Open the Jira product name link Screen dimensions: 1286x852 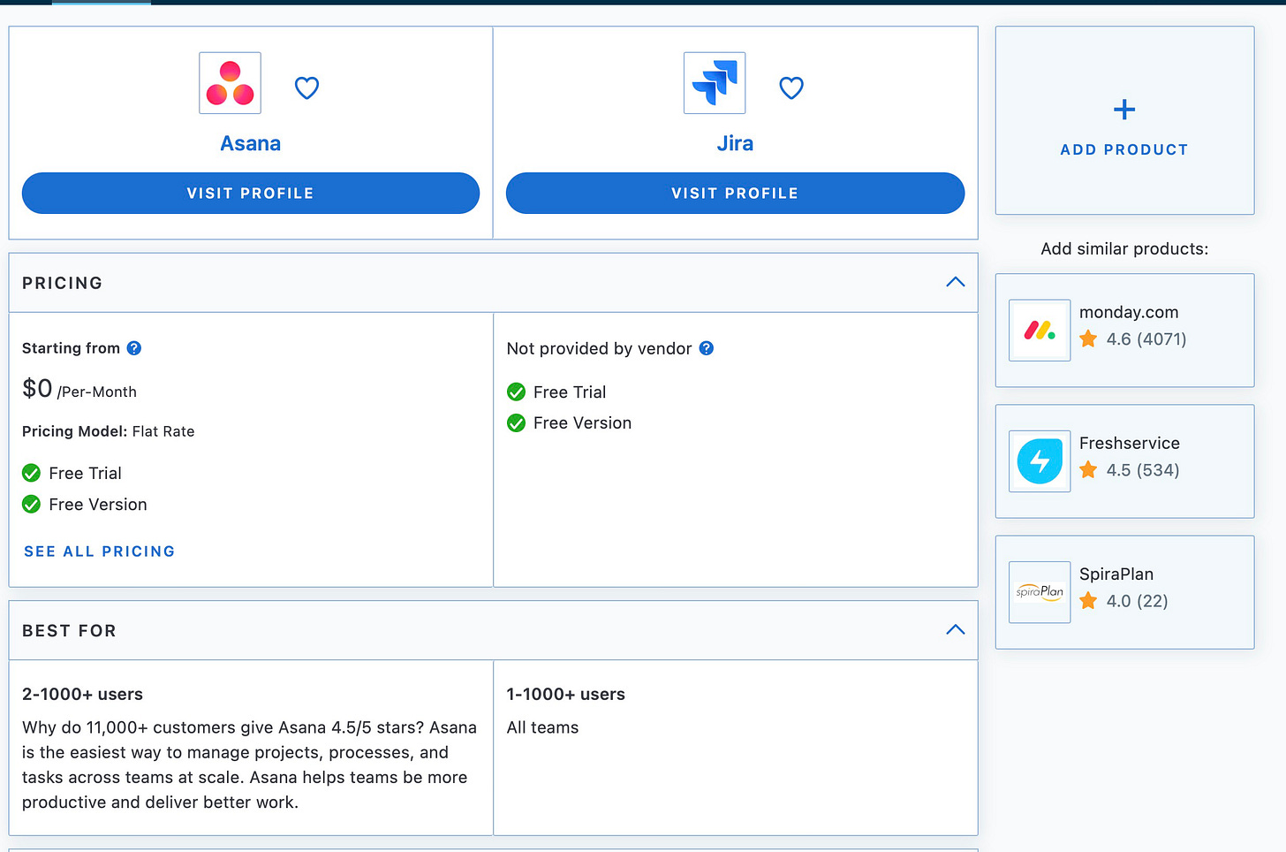[x=735, y=143]
